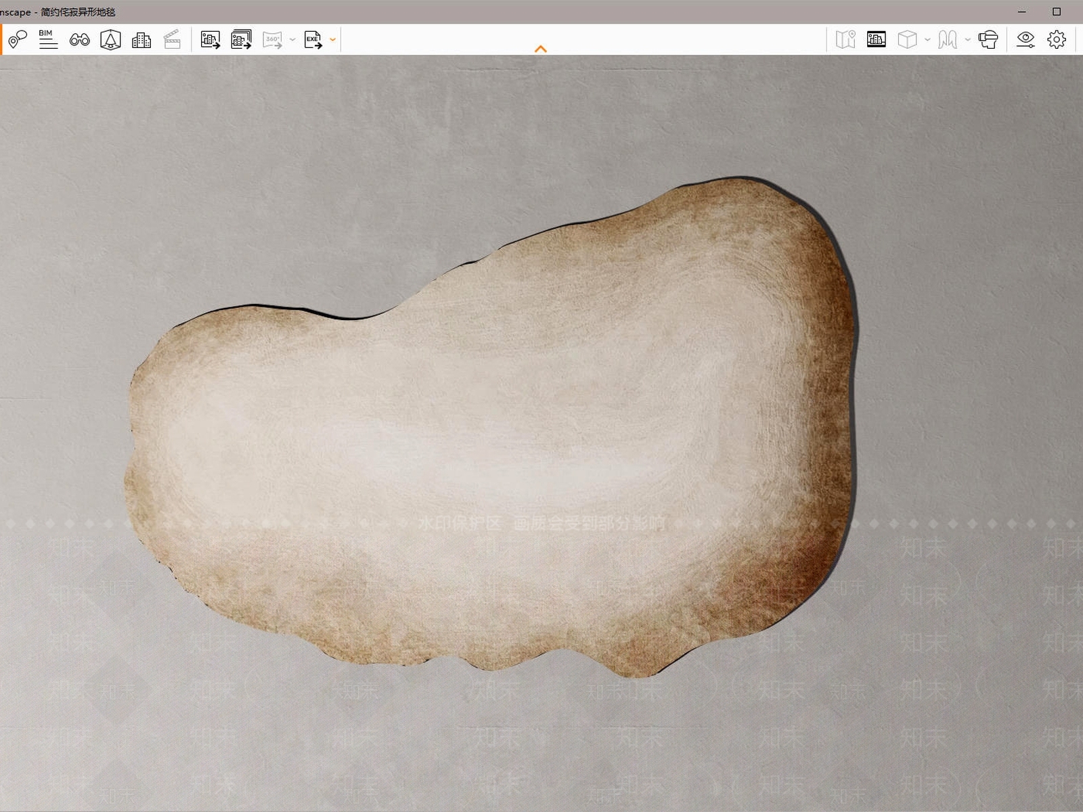Expand the panorama export dropdown arrow
Image resolution: width=1083 pixels, height=812 pixels.
(292, 40)
